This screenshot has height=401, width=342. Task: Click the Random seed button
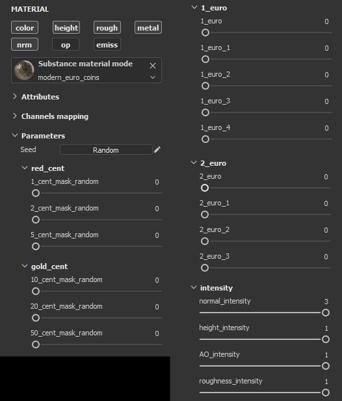click(x=106, y=150)
